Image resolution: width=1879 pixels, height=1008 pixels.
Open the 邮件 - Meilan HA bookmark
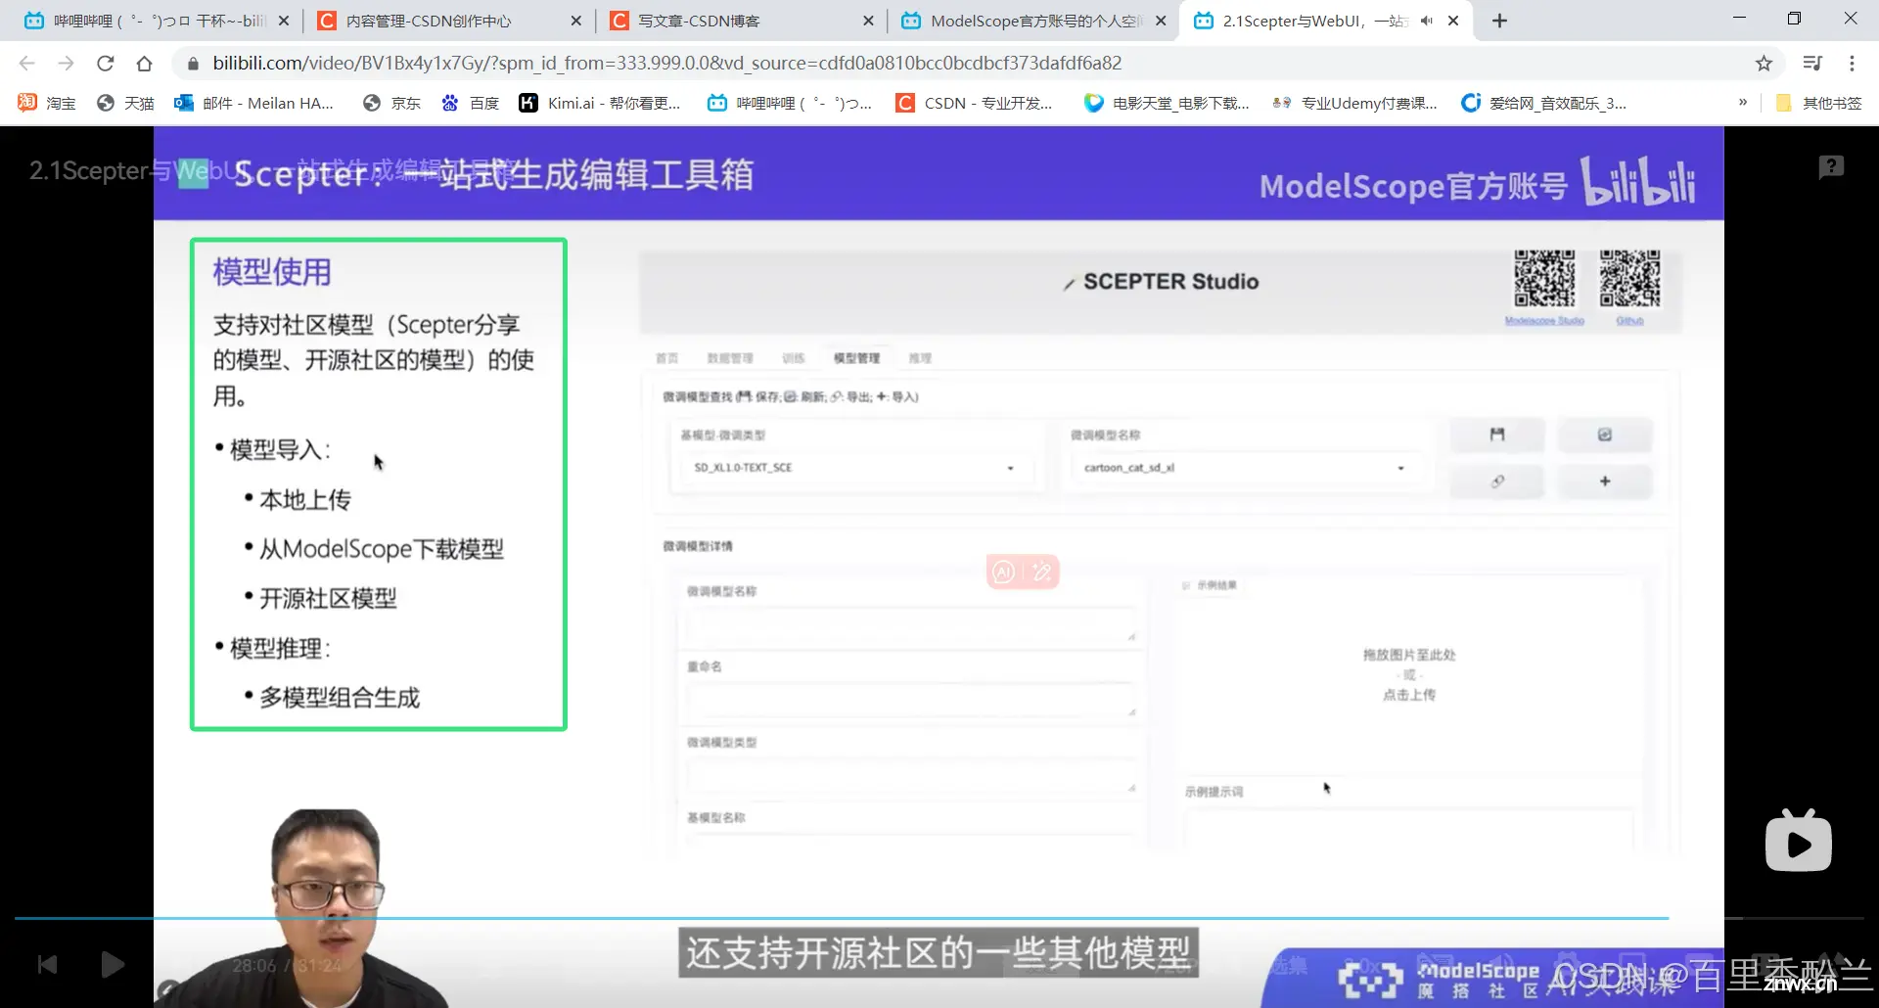tap(253, 103)
